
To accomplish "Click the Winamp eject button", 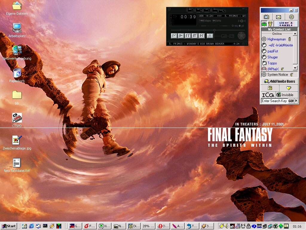I will (210, 36).
